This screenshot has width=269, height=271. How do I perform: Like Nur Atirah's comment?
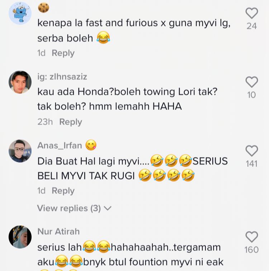tap(252, 237)
